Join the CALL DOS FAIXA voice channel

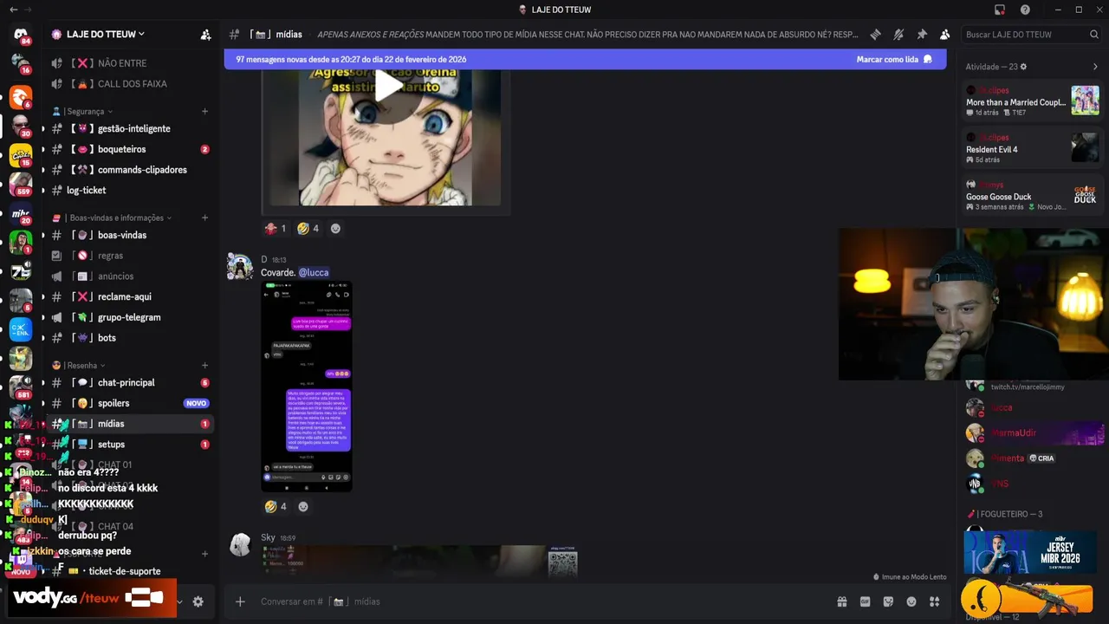pos(130,84)
